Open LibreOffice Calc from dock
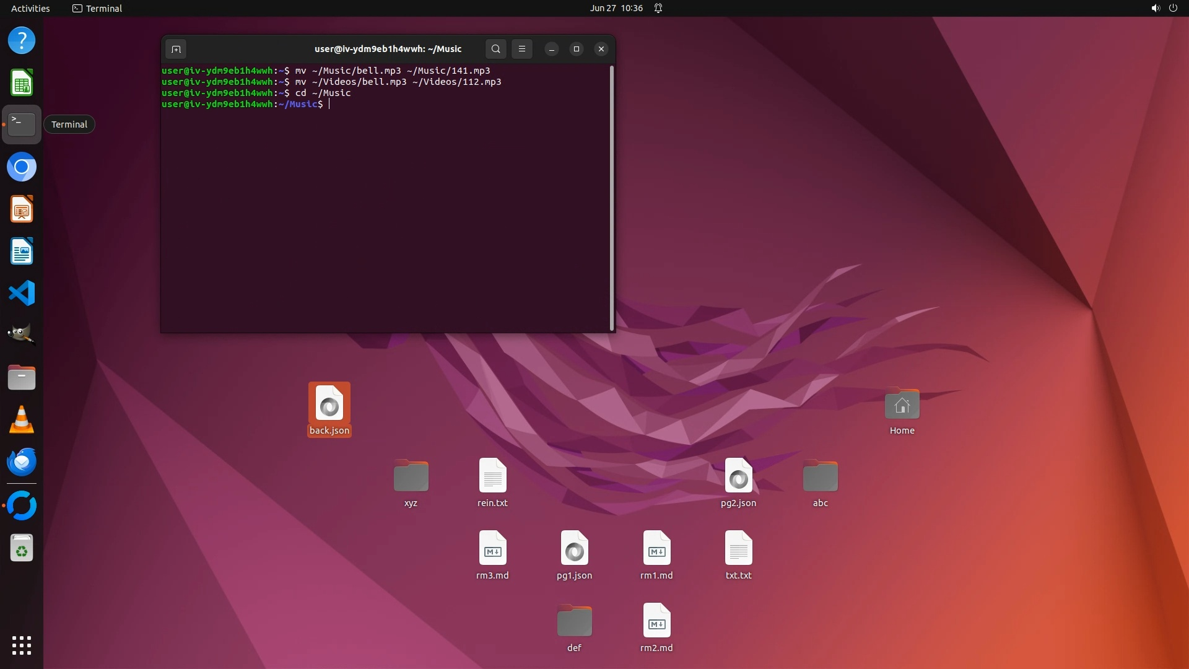Image resolution: width=1189 pixels, height=669 pixels. [x=22, y=82]
